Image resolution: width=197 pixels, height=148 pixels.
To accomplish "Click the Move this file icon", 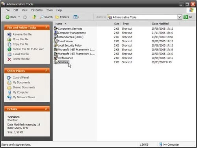I will (9, 39).
